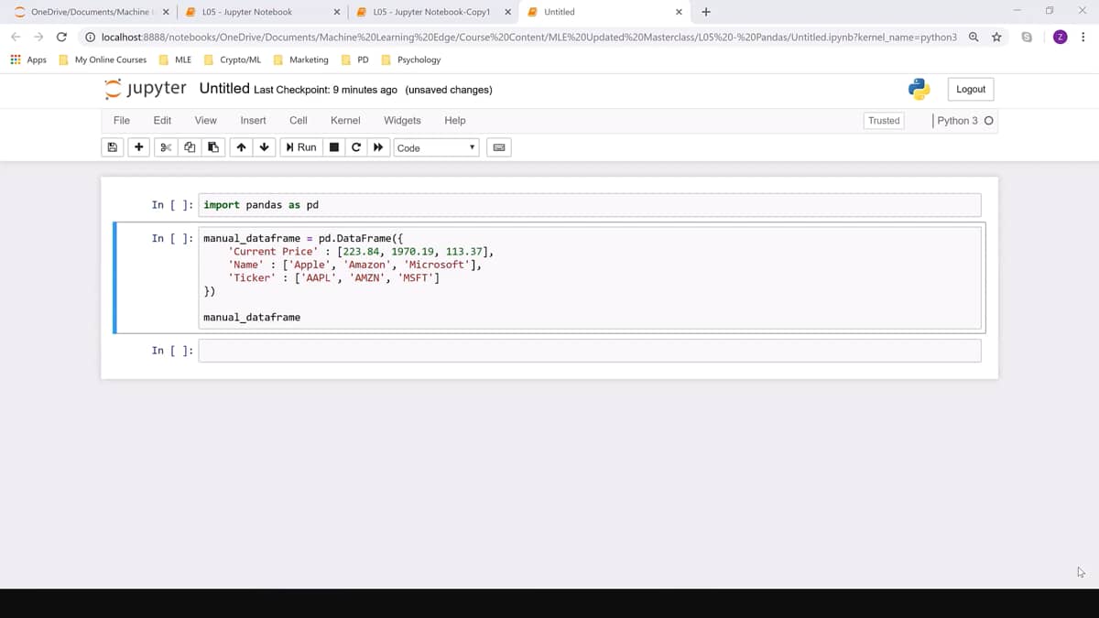The height and width of the screenshot is (618, 1099).
Task: Open the View menu
Action: (x=206, y=120)
